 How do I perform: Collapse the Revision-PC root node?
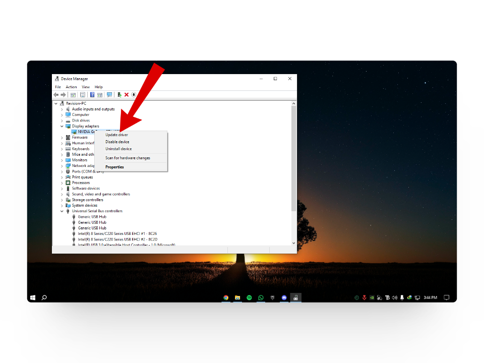point(56,104)
